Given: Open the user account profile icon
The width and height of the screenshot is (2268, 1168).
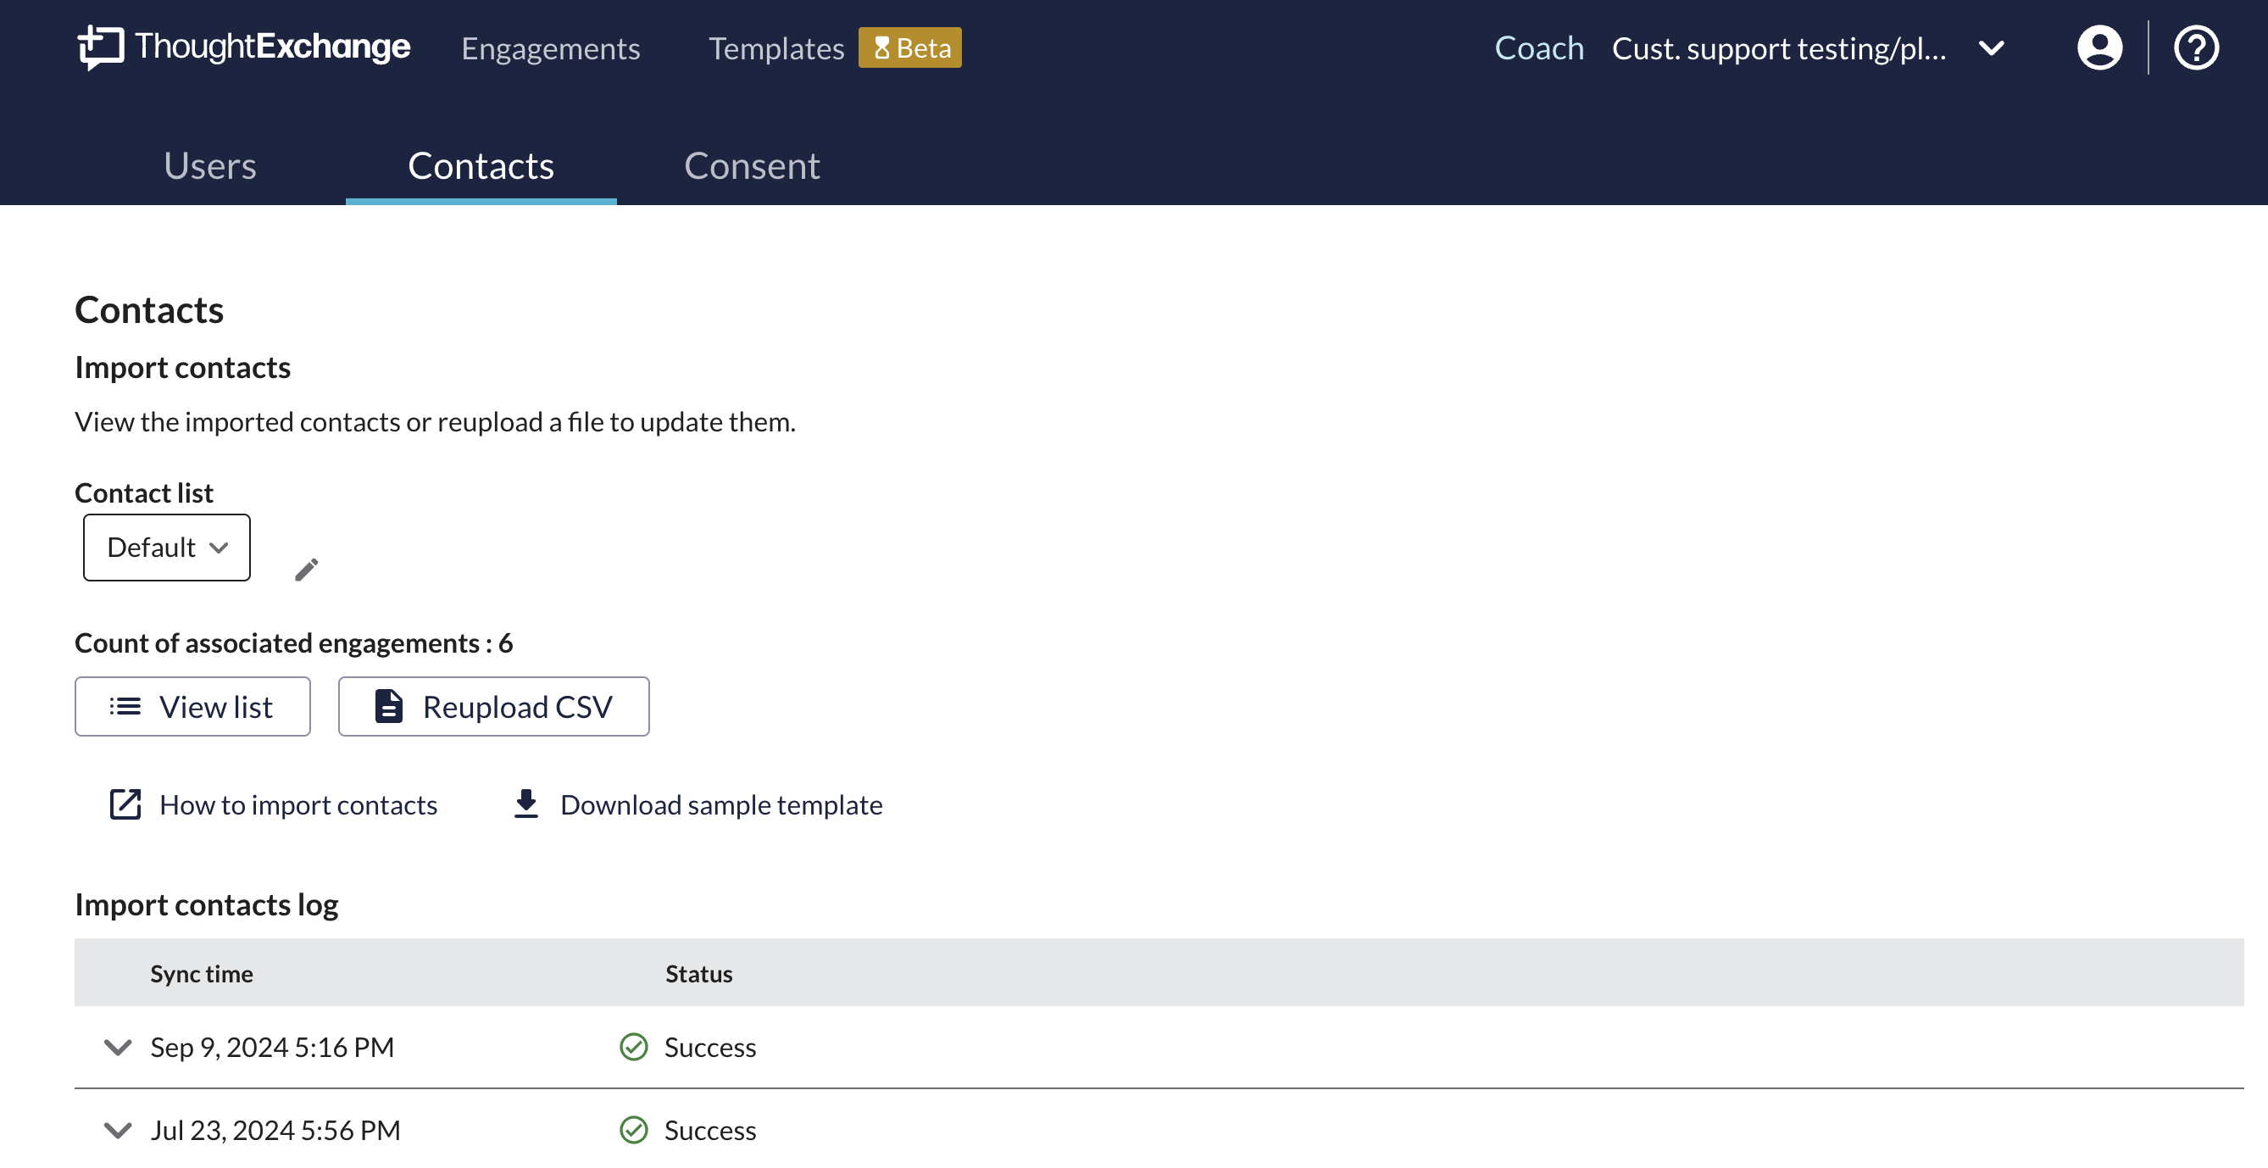Looking at the screenshot, I should [x=2099, y=47].
